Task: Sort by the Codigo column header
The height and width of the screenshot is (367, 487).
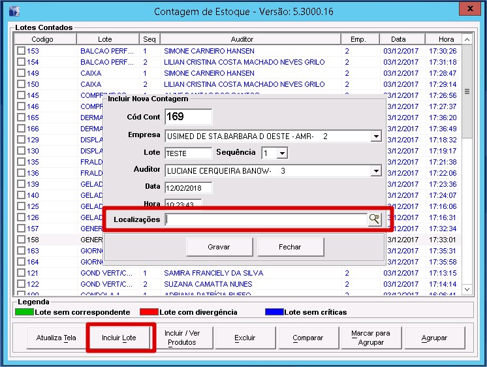Action: 46,39
